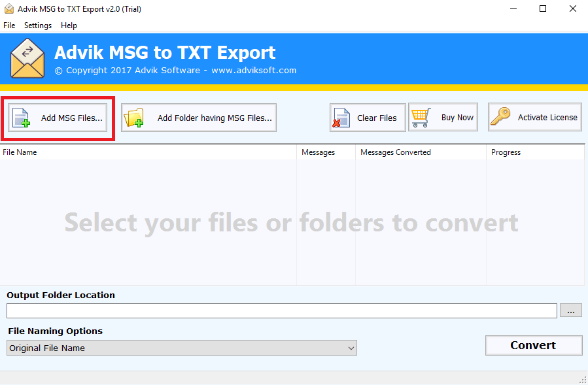Click the Buy Now button label
Screen dimensions: 588x385
[x=457, y=118]
